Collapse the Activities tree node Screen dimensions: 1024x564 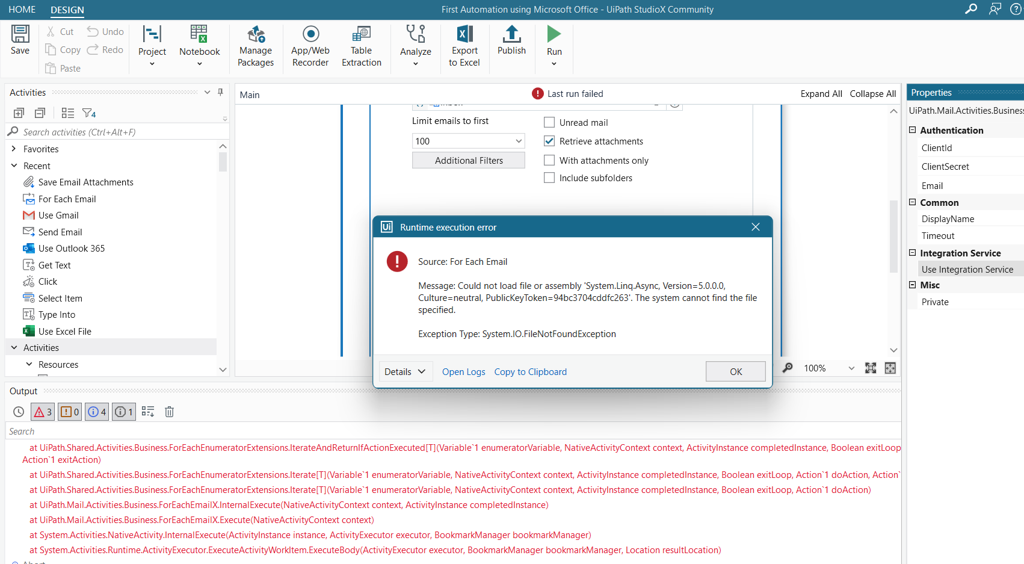[x=14, y=347]
